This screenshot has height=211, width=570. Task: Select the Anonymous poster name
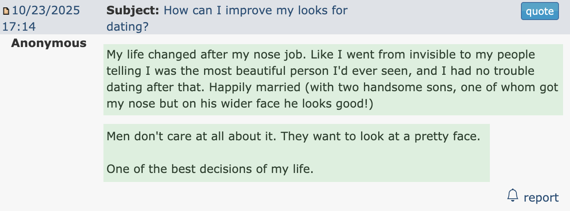pos(49,43)
